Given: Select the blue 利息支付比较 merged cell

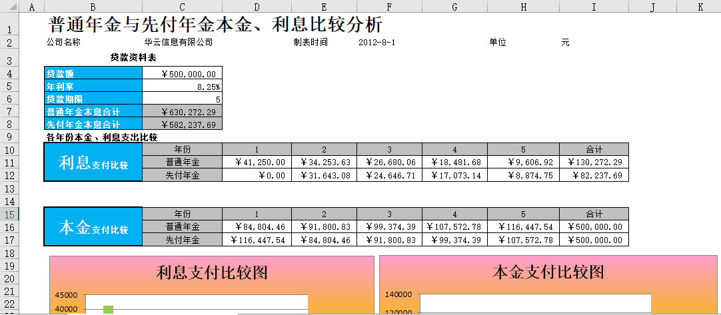Looking at the screenshot, I should click(x=93, y=162).
